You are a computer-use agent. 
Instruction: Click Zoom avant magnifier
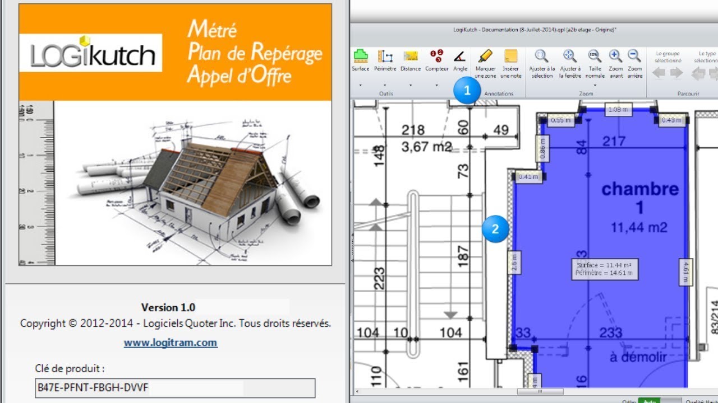[x=616, y=64]
